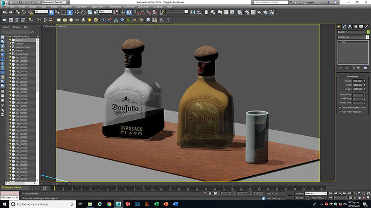
Task: Click the search keyword input field
Action: pyautogui.click(x=271, y=2)
